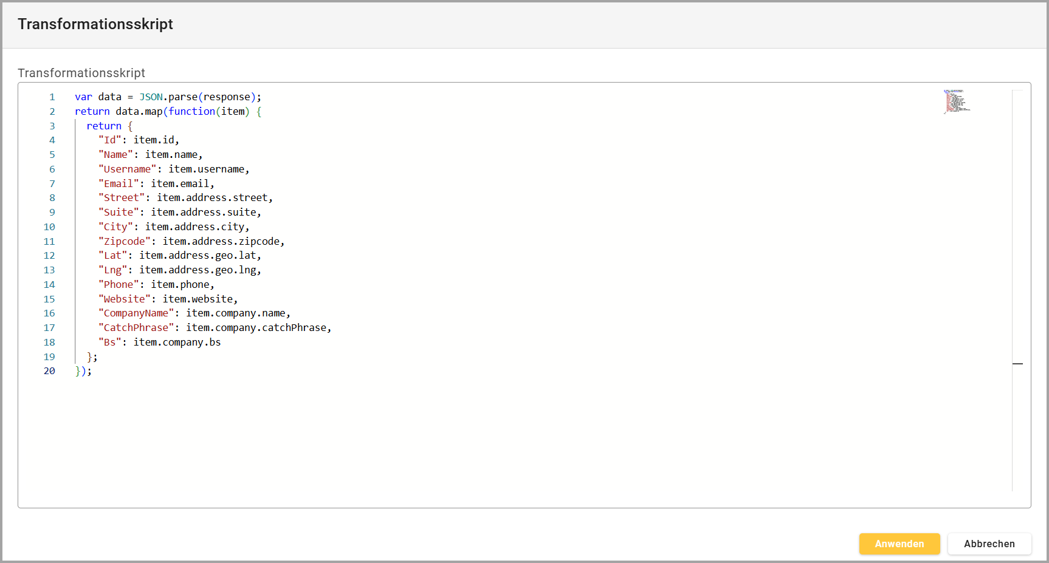Click the "Username" key string

point(127,169)
